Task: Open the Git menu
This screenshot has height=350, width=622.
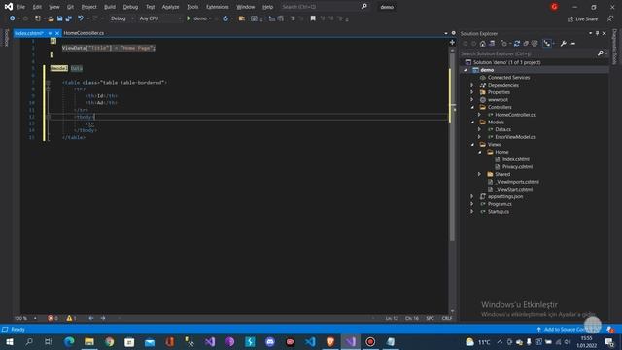Action: [70, 7]
